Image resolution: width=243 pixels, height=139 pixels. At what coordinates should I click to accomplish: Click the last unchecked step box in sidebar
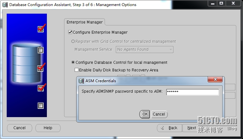coord(40,106)
